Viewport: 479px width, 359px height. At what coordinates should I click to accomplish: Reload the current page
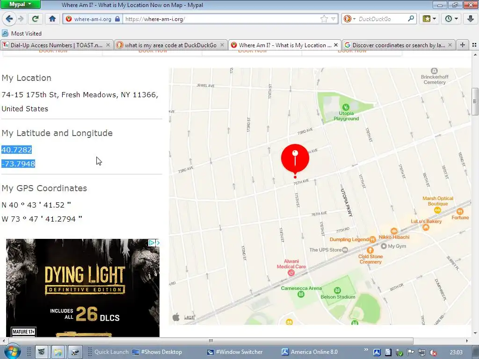coord(35,19)
